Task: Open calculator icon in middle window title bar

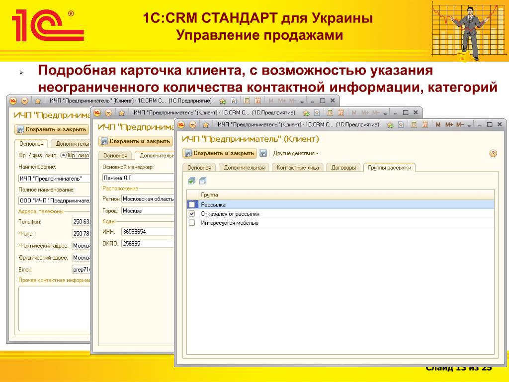Action: pyautogui.click(x=330, y=112)
